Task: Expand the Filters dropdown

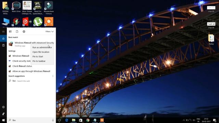Action: pyautogui.click(x=49, y=31)
